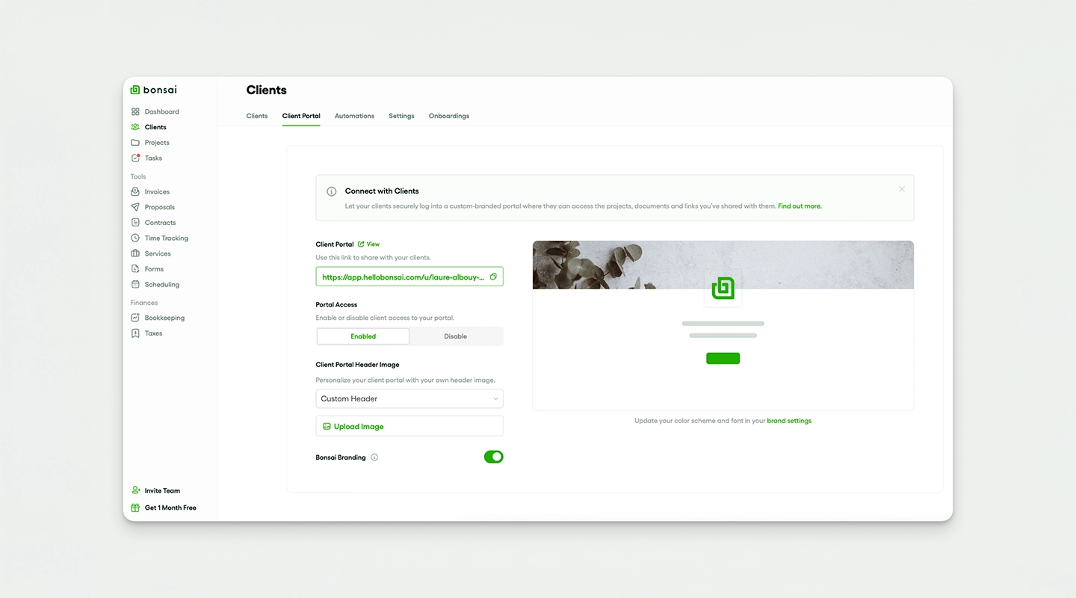Screen dimensions: 1076x598
Task: Select the Client Portal tab
Action: (301, 116)
